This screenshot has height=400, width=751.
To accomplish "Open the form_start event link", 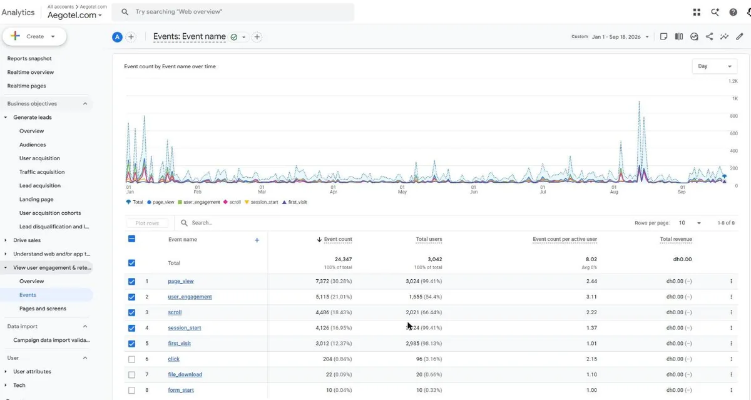I will [x=181, y=390].
